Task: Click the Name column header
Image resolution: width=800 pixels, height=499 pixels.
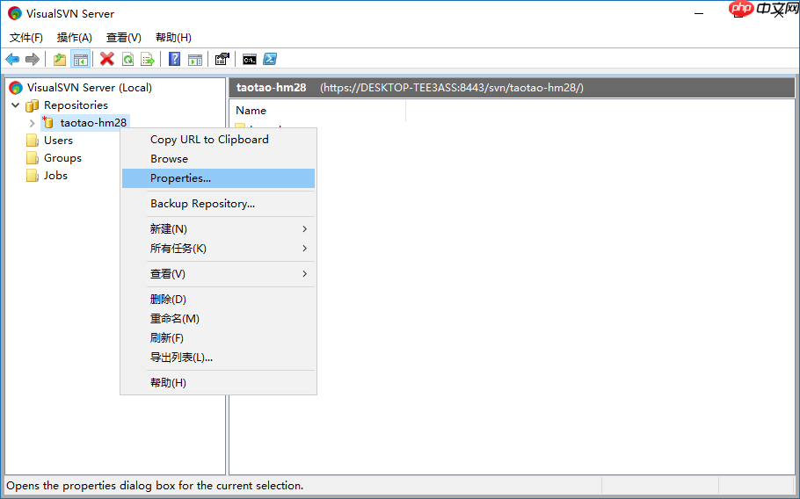Action: point(318,111)
